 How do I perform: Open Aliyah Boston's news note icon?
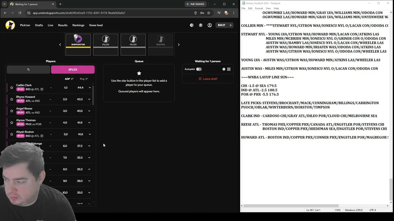click(x=42, y=136)
